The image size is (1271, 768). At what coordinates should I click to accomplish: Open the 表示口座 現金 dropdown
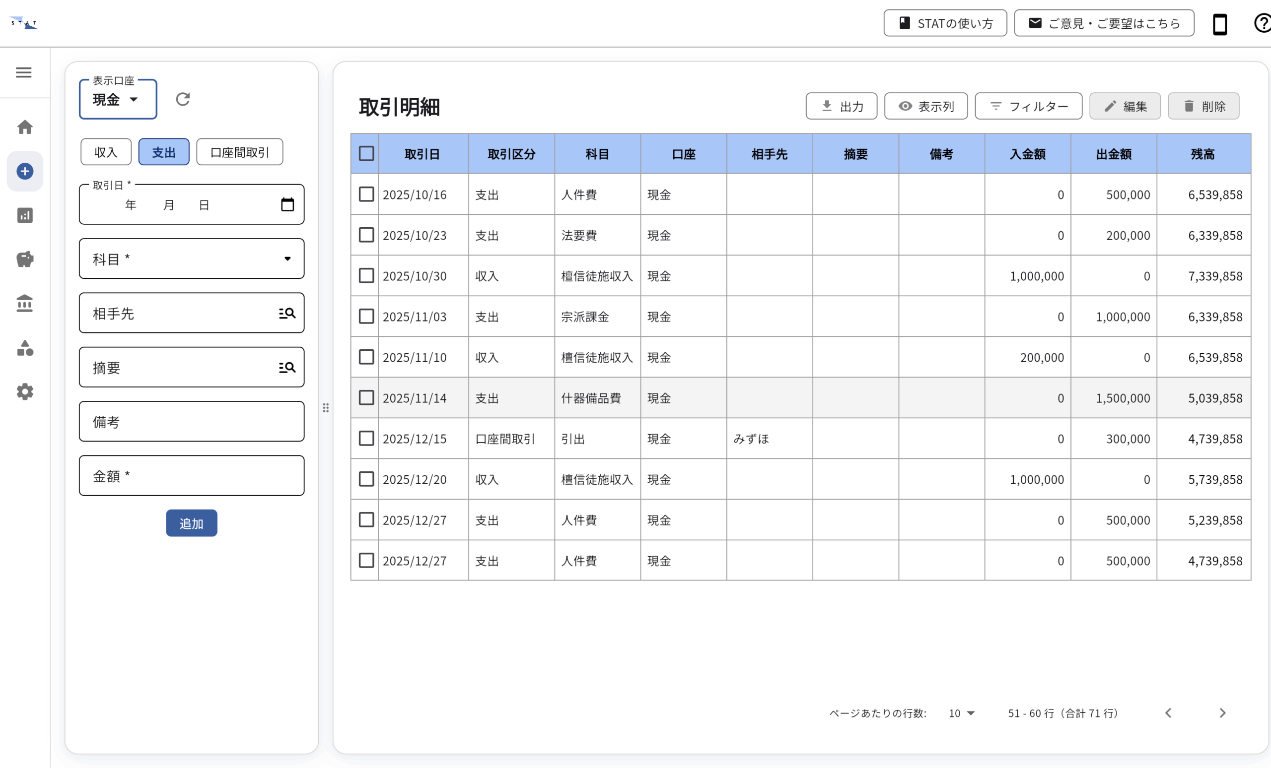coord(118,99)
